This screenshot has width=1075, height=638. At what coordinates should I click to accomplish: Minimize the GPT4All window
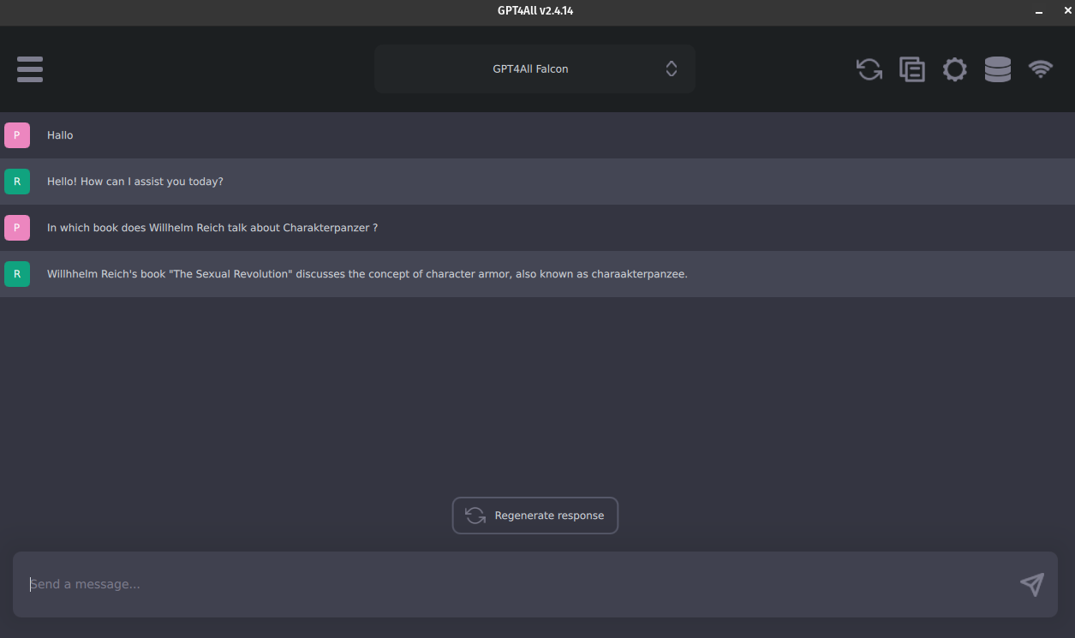[1039, 11]
